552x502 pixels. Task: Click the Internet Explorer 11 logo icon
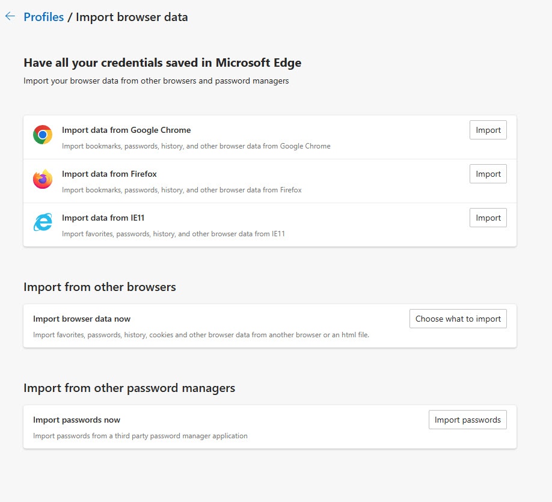coord(43,223)
